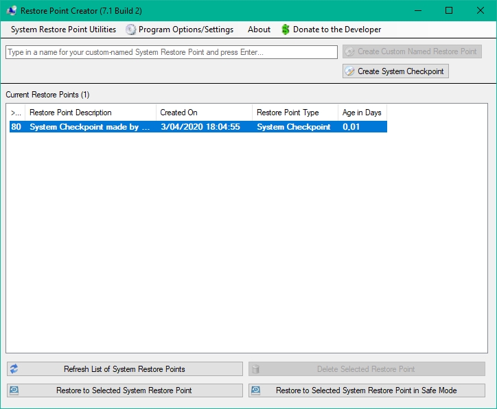Open the About menu
Image resolution: width=497 pixels, height=409 pixels.
click(259, 30)
